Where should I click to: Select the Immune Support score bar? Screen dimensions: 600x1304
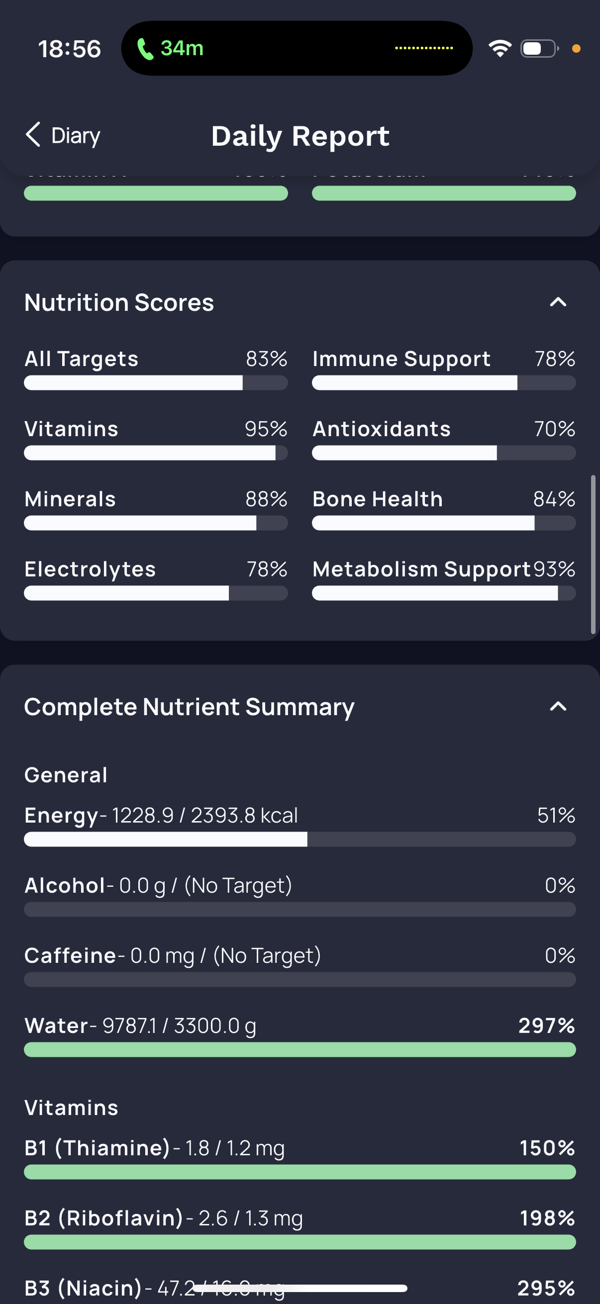pos(444,383)
